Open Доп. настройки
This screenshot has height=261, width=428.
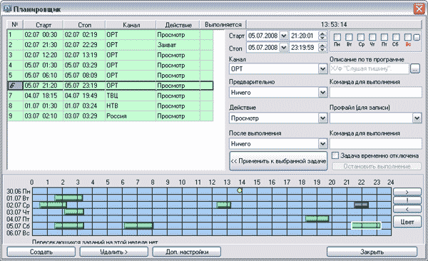pyautogui.click(x=187, y=252)
